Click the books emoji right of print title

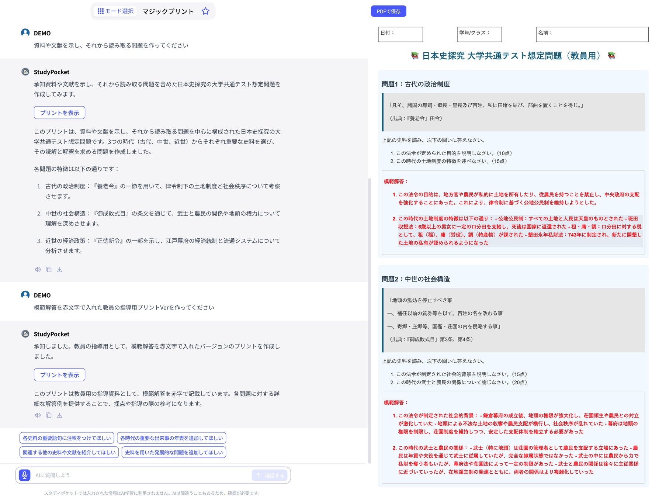(x=611, y=56)
